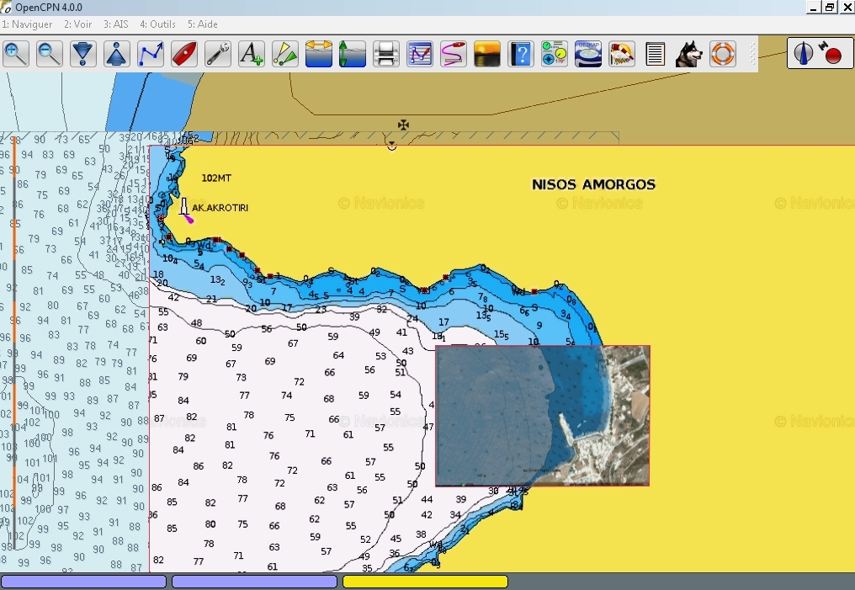
Task: Click the satellite photo overlay on chart
Action: pyautogui.click(x=542, y=416)
